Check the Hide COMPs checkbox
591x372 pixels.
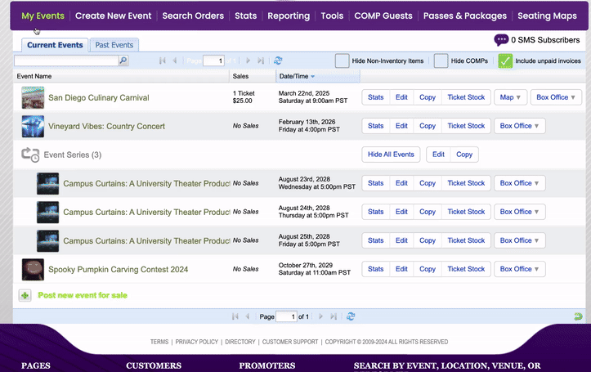pyautogui.click(x=441, y=61)
